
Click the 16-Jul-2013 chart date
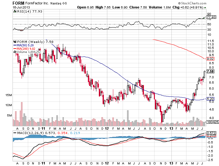coord(21,7)
